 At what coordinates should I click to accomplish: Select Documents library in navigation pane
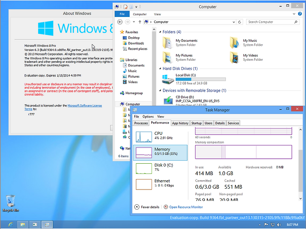coord(134,65)
